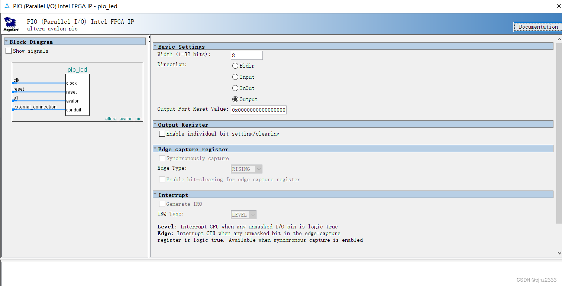
Task: Collapse the Output Register section
Action: [x=155, y=124]
